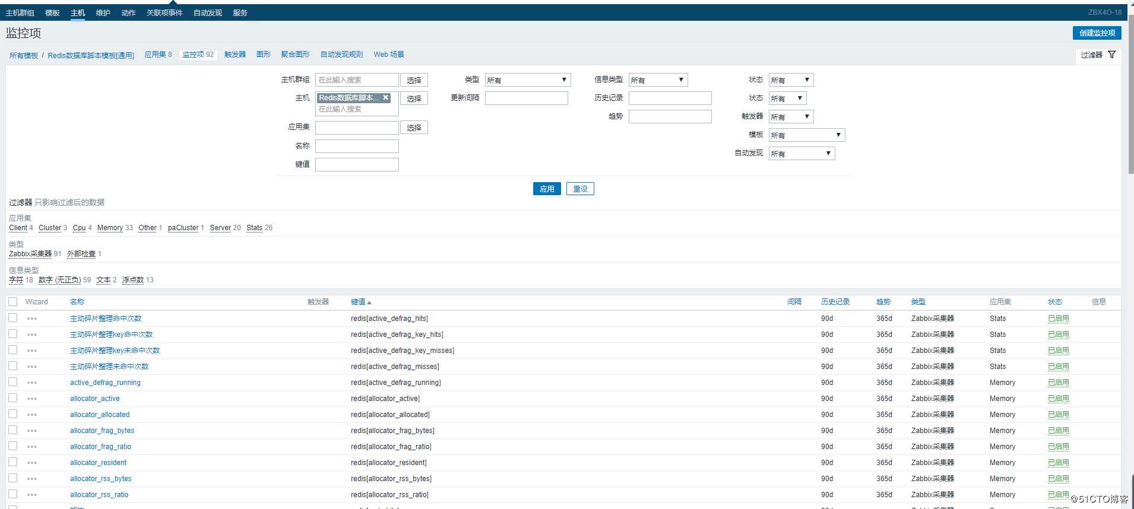The image size is (1134, 509).
Task: Open the 自动发现 top menu item
Action: click(208, 12)
